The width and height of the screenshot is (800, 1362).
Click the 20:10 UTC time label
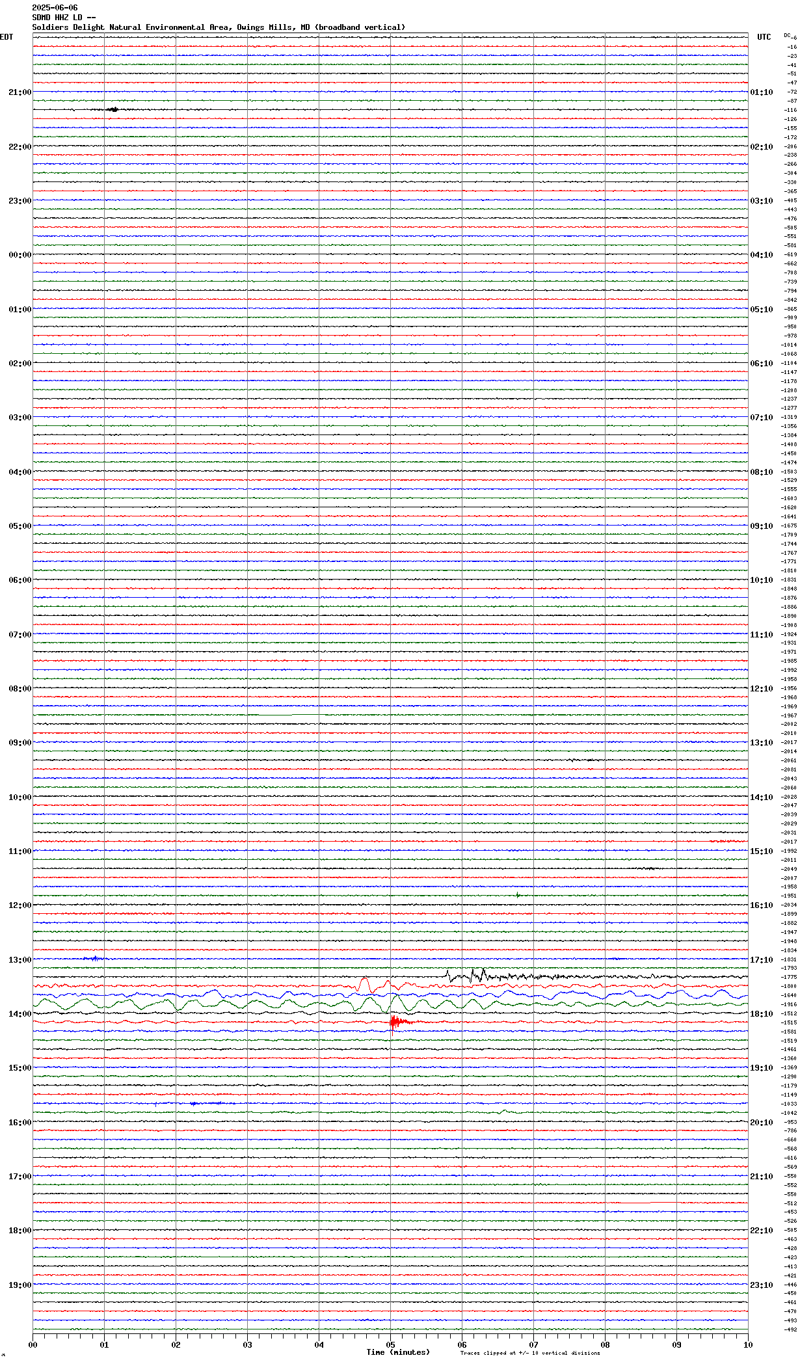coord(762,1123)
